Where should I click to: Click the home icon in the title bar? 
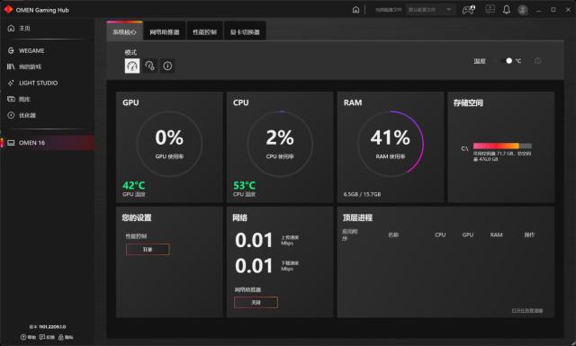355,10
